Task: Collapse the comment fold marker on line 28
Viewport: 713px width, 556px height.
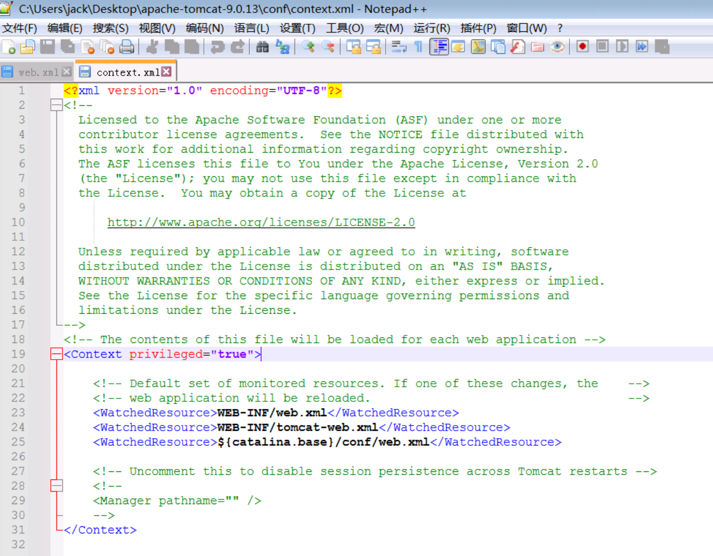Action: tap(56, 486)
